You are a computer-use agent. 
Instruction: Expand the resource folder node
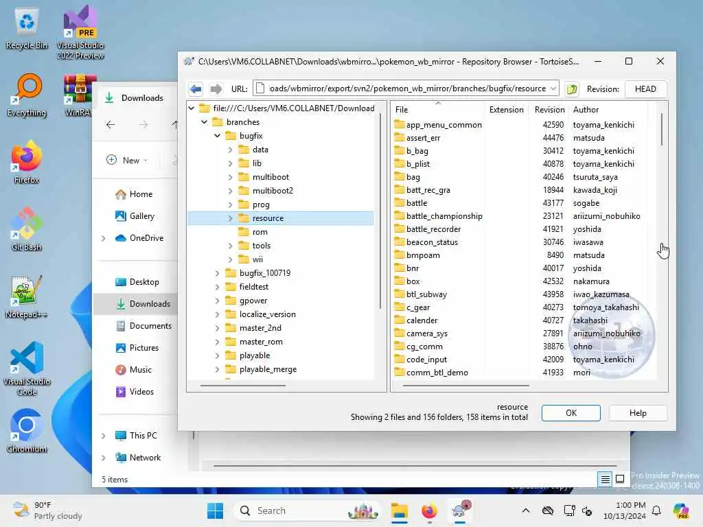[x=231, y=218]
